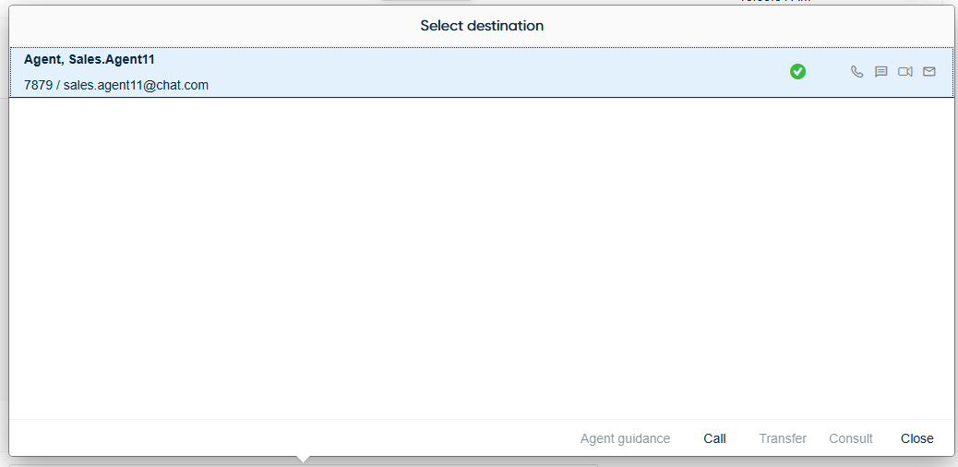Screen dimensions: 958x467
Task: Click the Select destination title text
Action: point(482,26)
